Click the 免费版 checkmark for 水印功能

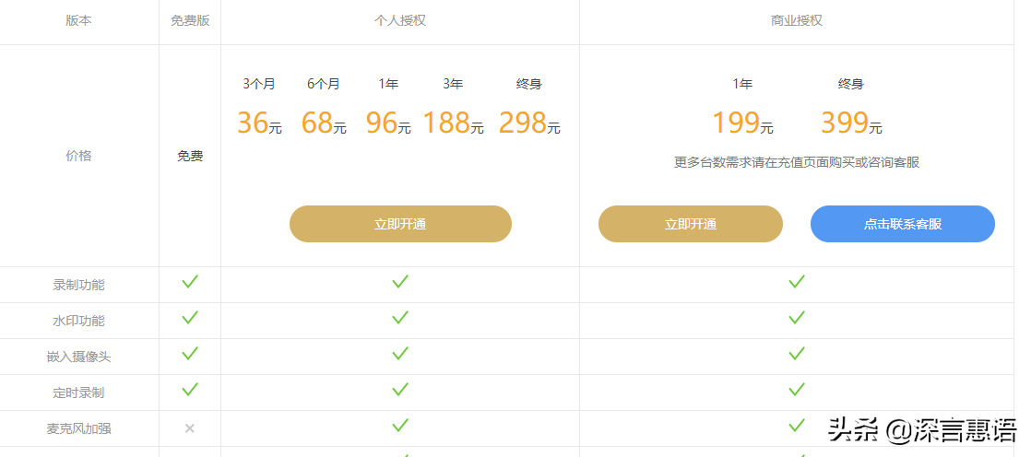(190, 318)
